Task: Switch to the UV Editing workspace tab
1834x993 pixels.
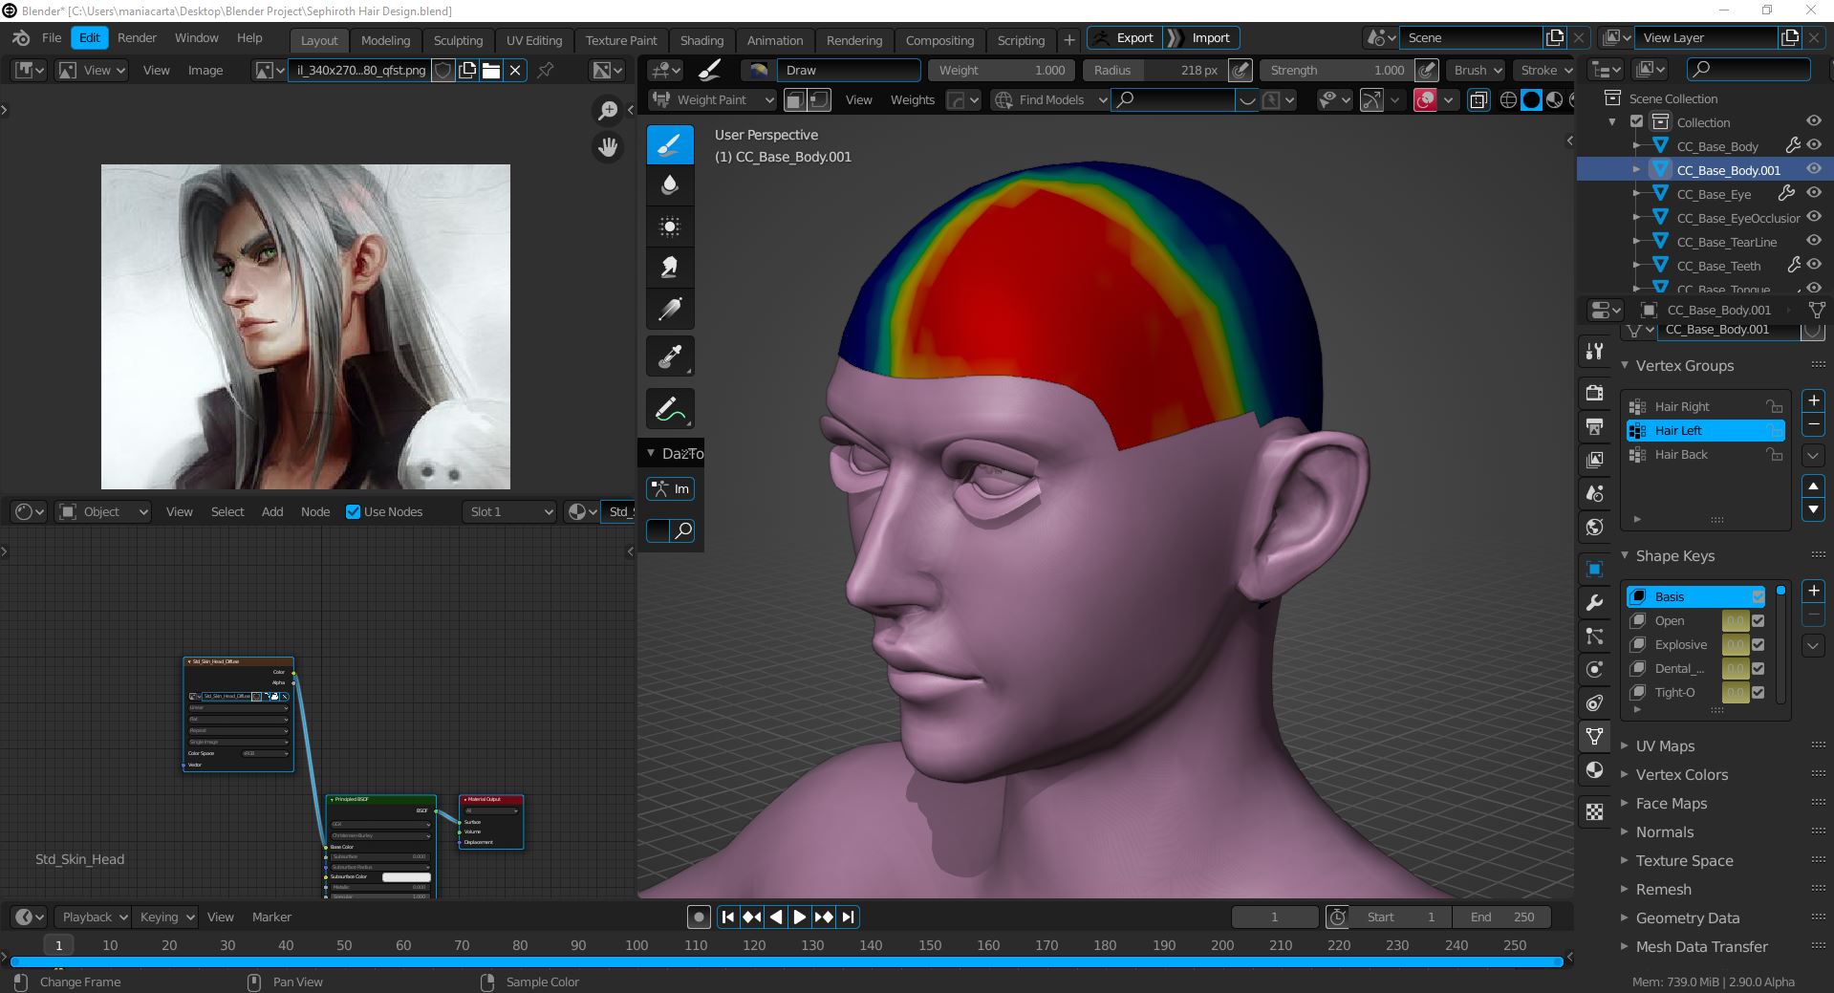Action: point(533,40)
